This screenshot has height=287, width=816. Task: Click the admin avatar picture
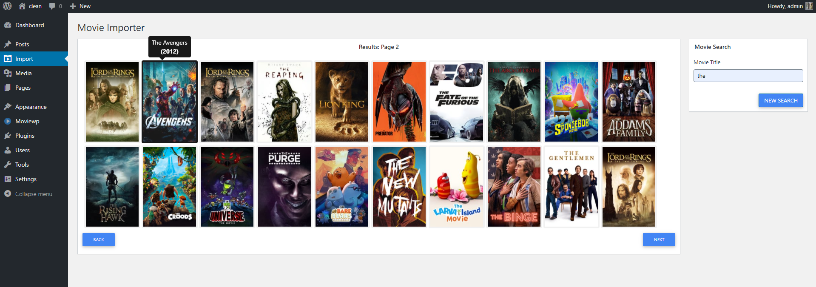pyautogui.click(x=808, y=6)
